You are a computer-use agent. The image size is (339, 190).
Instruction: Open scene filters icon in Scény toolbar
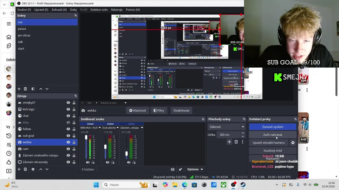(33, 89)
